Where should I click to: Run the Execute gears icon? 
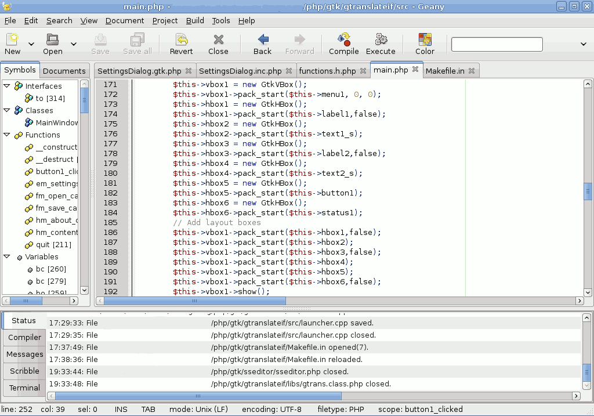coord(381,39)
